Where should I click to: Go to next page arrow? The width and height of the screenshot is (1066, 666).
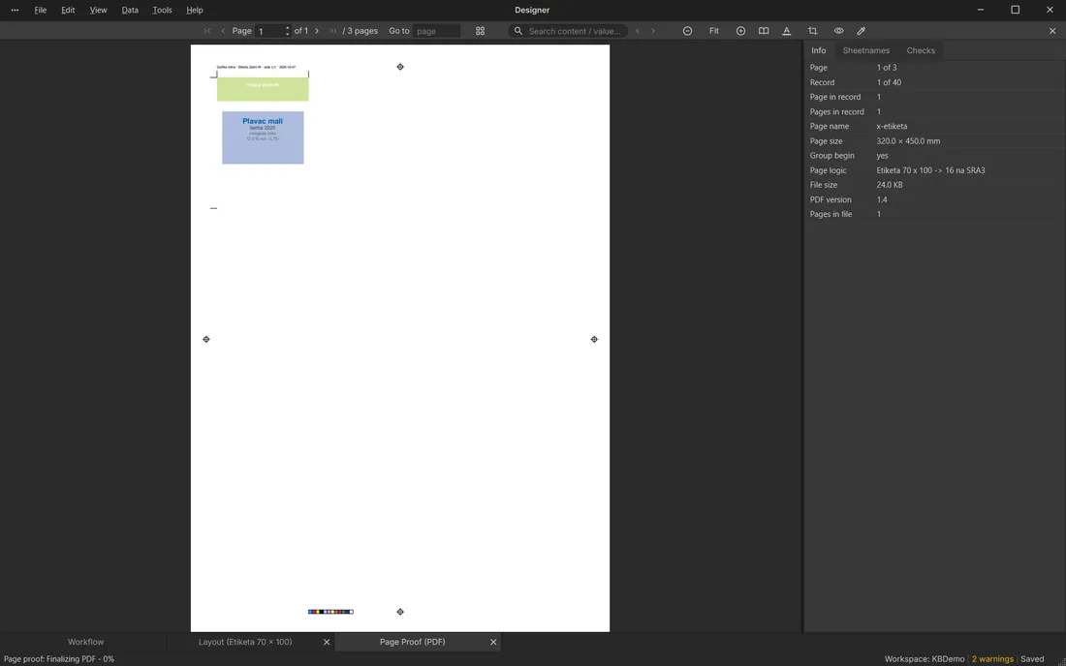317,31
